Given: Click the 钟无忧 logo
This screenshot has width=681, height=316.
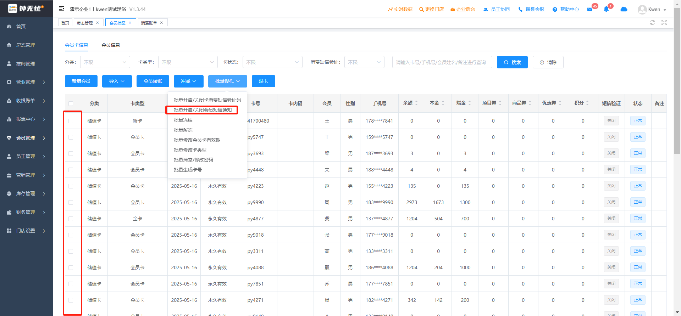Looking at the screenshot, I should 26,8.
